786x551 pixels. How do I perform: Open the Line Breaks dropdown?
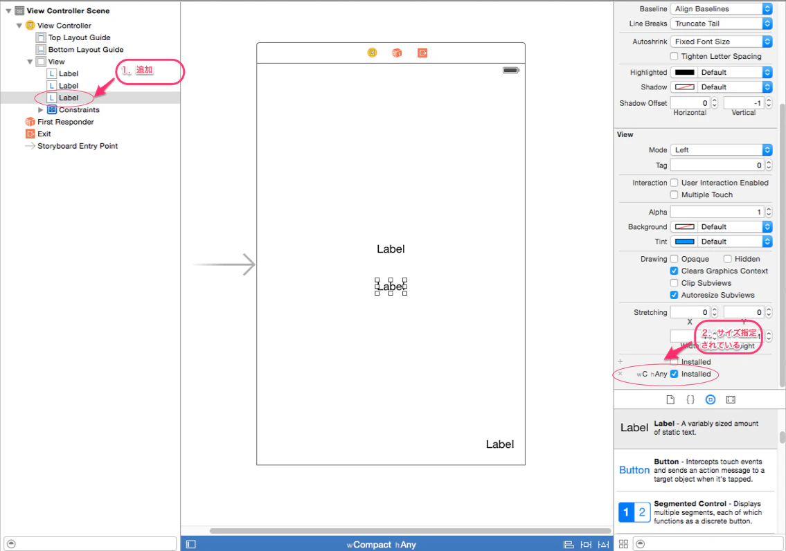[x=722, y=24]
